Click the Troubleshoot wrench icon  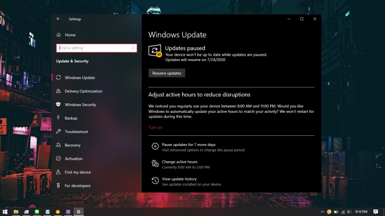click(x=58, y=131)
